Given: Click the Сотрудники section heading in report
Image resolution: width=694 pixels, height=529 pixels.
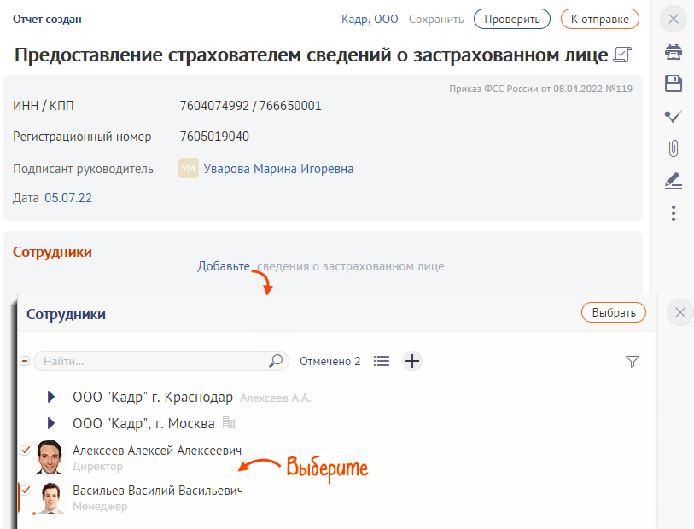Looking at the screenshot, I should [x=52, y=252].
